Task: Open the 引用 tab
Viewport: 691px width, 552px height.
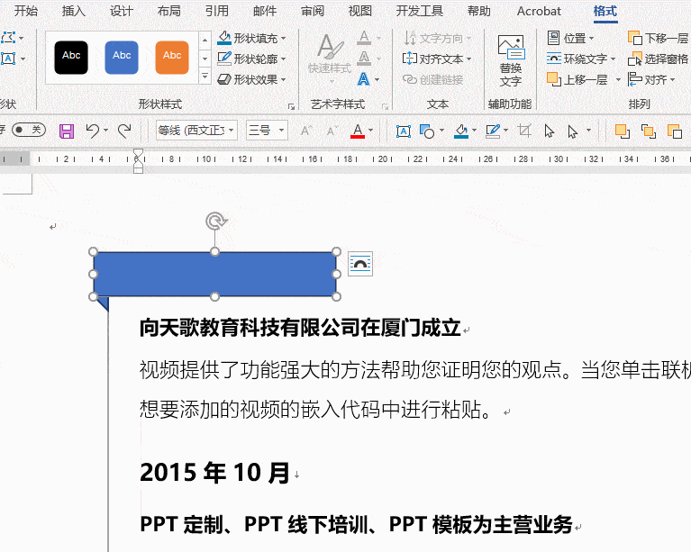Action: (217, 11)
